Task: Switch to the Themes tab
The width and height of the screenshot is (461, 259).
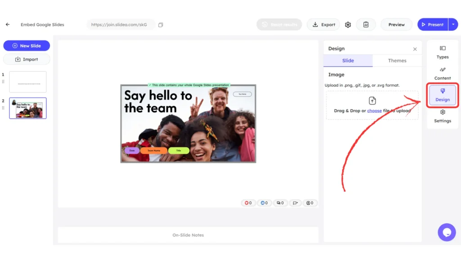Action: click(x=397, y=60)
